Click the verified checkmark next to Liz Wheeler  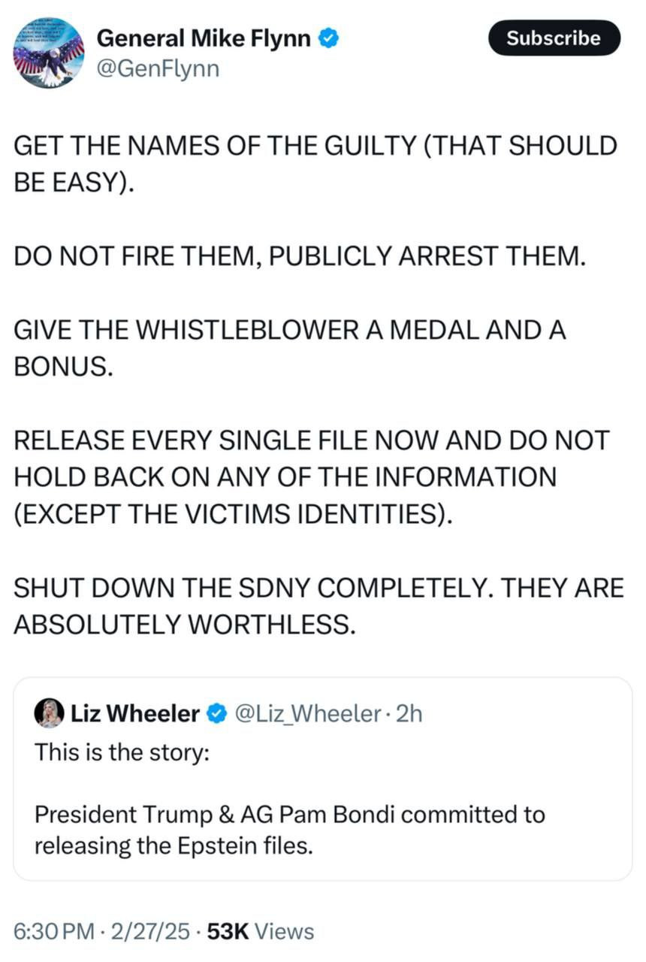218,713
